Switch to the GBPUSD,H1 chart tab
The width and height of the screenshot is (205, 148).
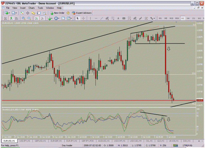(x=40, y=141)
